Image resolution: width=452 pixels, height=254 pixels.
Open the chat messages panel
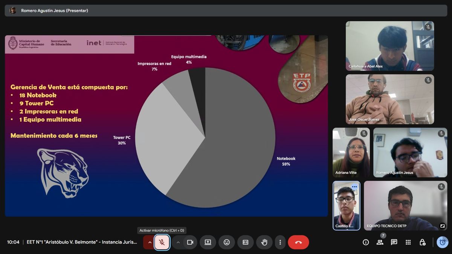point(394,242)
